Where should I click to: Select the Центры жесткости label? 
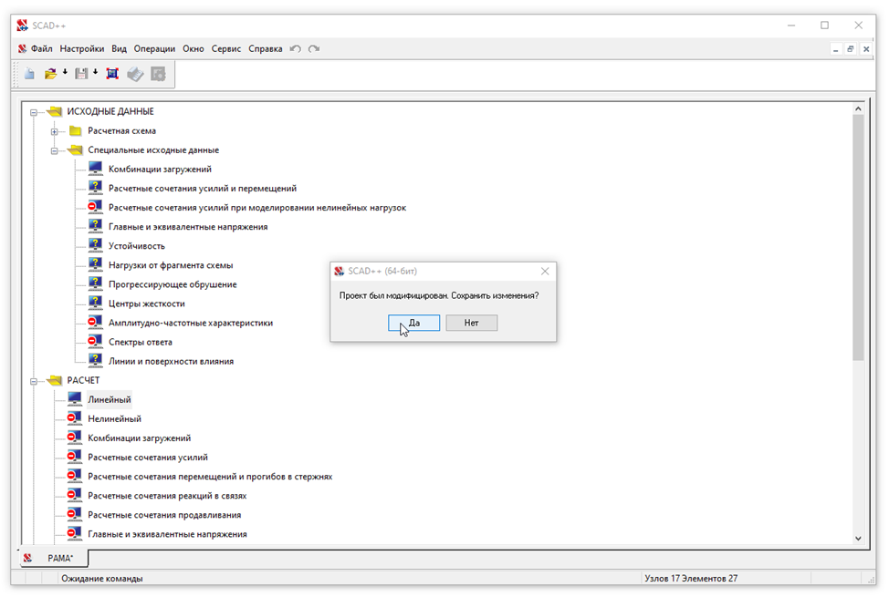tap(147, 304)
